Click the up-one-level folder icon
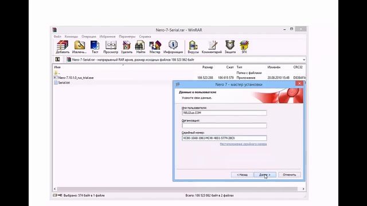Screen dimensions: 367x206 [x=57, y=60]
